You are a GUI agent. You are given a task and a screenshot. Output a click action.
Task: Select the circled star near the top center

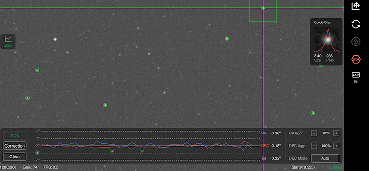227,38
